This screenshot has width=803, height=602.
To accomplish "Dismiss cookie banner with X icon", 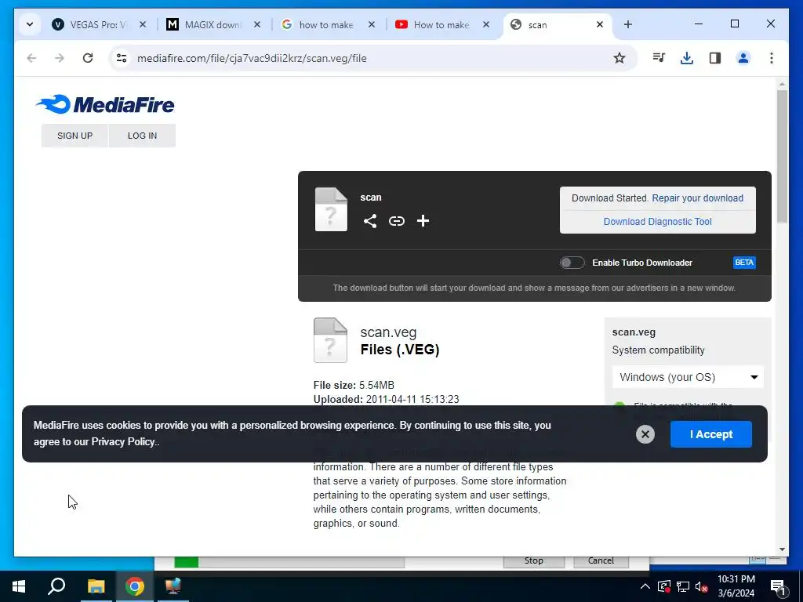I will tap(645, 434).
